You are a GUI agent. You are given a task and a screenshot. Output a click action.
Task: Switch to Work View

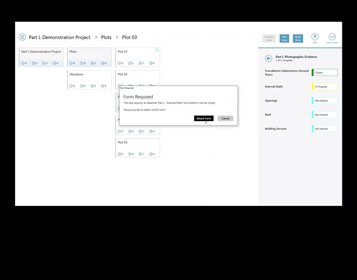tap(298, 38)
